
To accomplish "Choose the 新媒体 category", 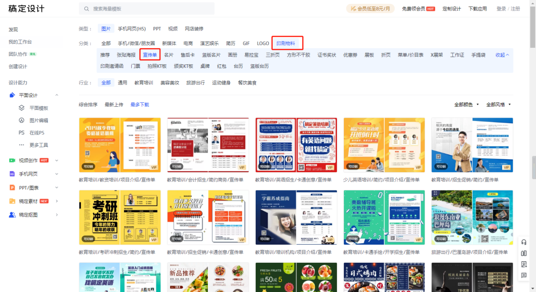I will point(169,43).
